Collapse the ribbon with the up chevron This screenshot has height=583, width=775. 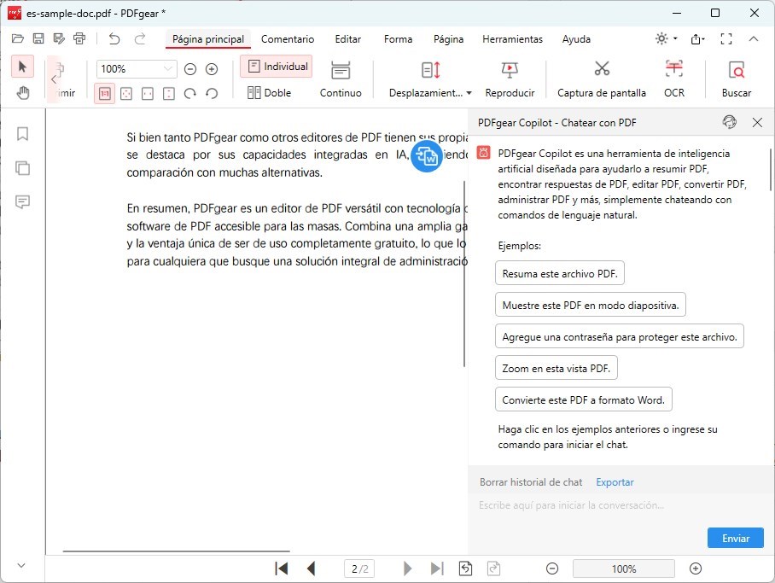754,38
